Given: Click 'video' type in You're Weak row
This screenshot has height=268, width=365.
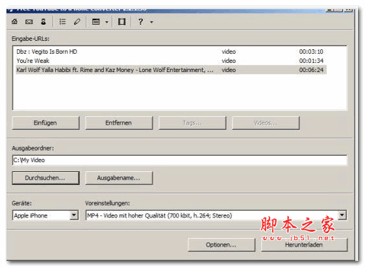Looking at the screenshot, I should (229, 61).
